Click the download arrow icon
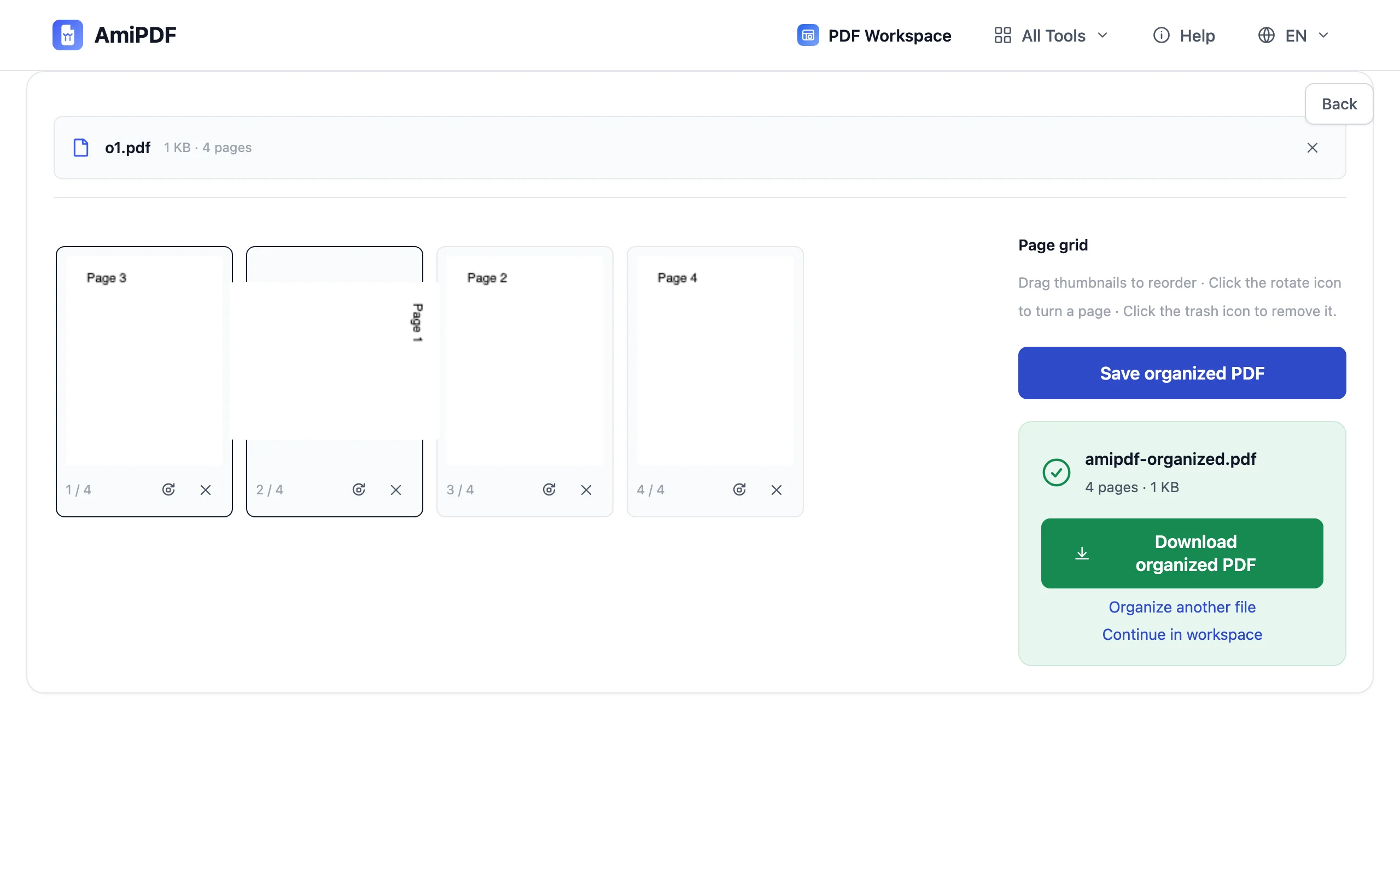The width and height of the screenshot is (1400, 875). coord(1082,553)
